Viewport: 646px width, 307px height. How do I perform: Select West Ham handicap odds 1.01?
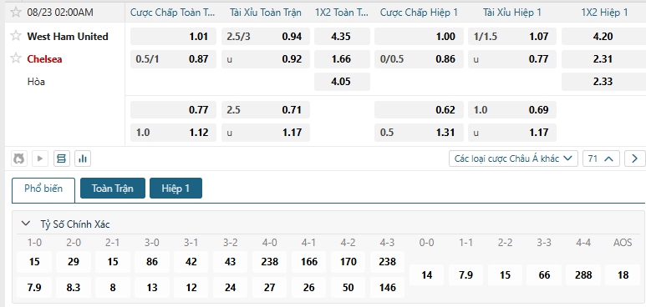[x=173, y=36]
